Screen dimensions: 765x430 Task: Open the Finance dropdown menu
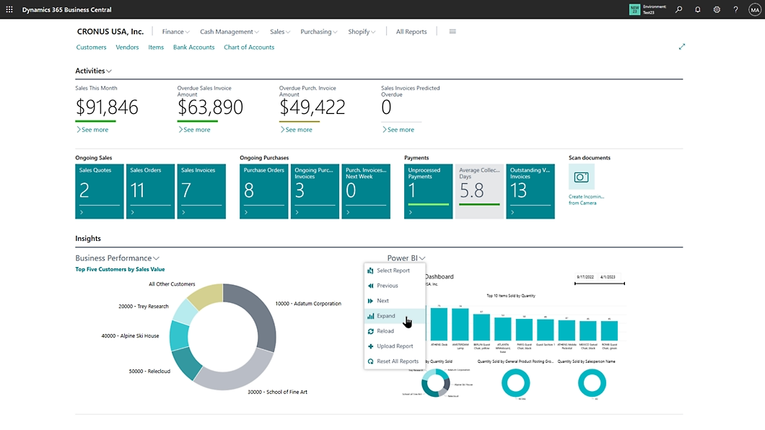click(x=175, y=31)
